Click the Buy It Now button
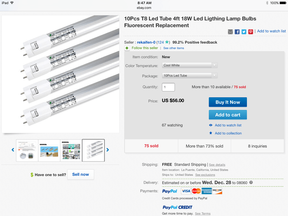The image size is (288, 216). pyautogui.click(x=228, y=102)
